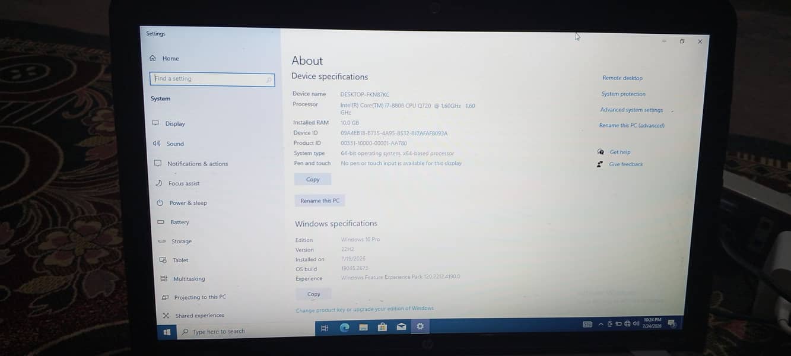Select the Tablet icon in sidebar
The height and width of the screenshot is (356, 791).
click(163, 260)
